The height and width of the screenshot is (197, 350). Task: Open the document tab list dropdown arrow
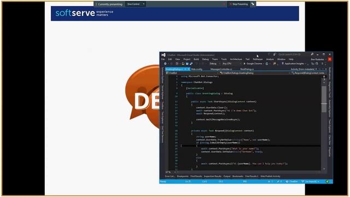326,69
